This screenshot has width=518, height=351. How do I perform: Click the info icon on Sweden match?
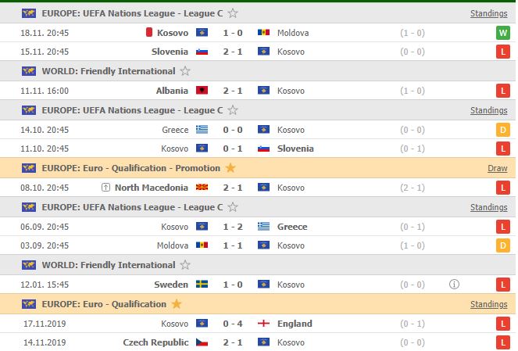(x=455, y=285)
